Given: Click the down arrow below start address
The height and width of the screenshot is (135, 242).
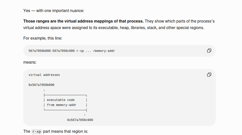Looking at the screenshot, I should 44,90.
